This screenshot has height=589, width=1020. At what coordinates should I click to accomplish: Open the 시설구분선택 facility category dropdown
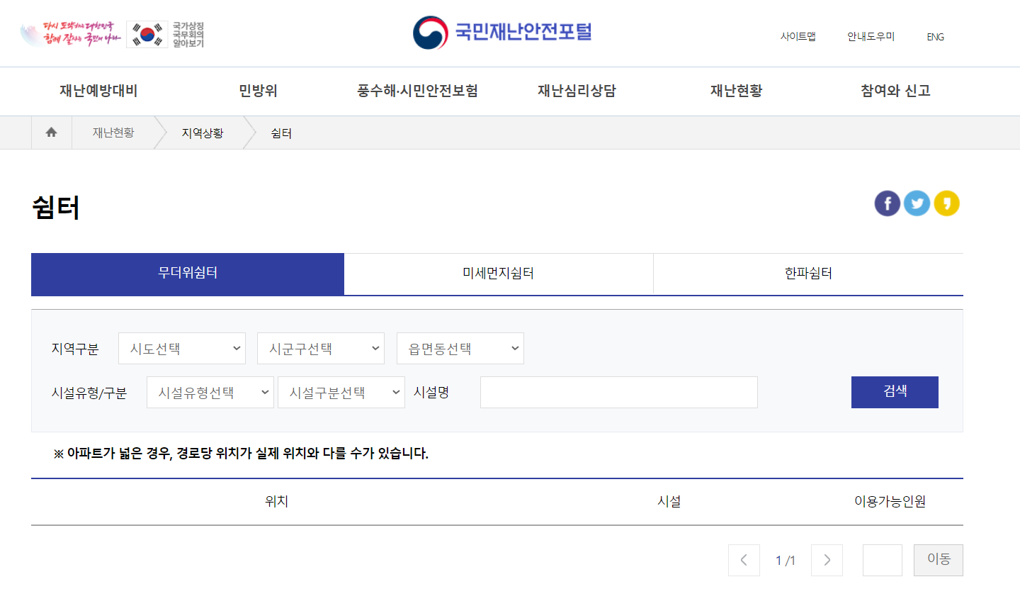coord(341,392)
